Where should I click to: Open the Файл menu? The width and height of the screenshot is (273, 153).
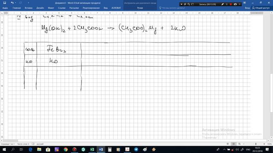tap(5, 8)
